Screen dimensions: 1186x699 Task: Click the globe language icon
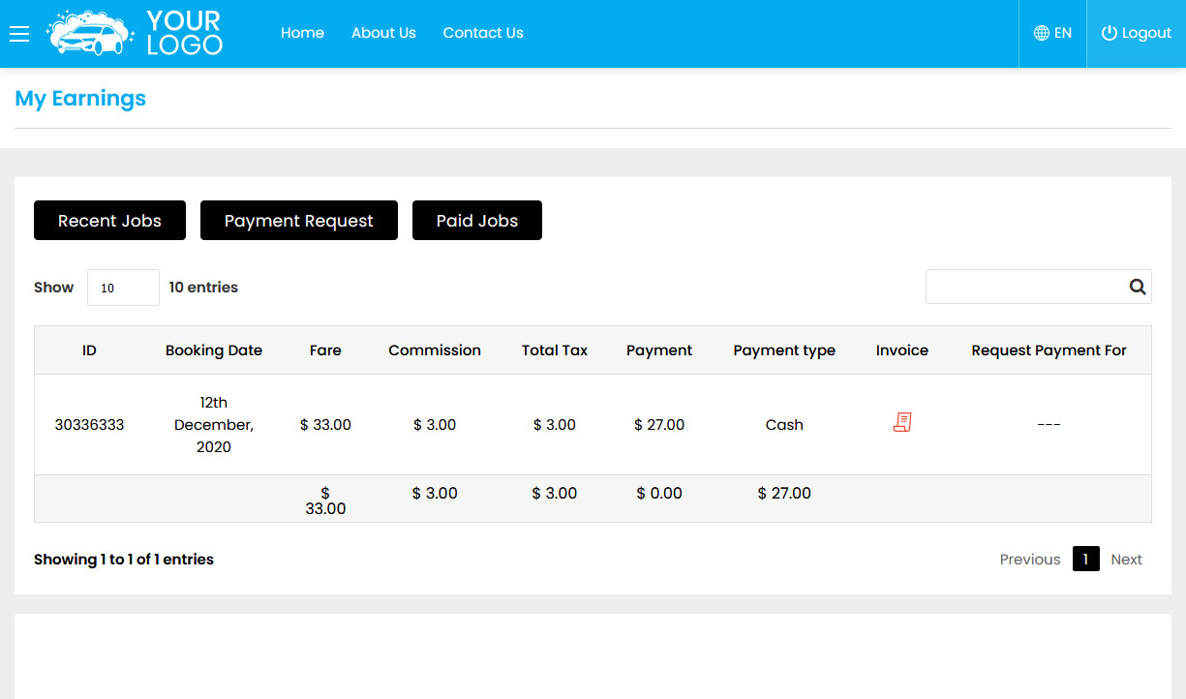(1042, 33)
